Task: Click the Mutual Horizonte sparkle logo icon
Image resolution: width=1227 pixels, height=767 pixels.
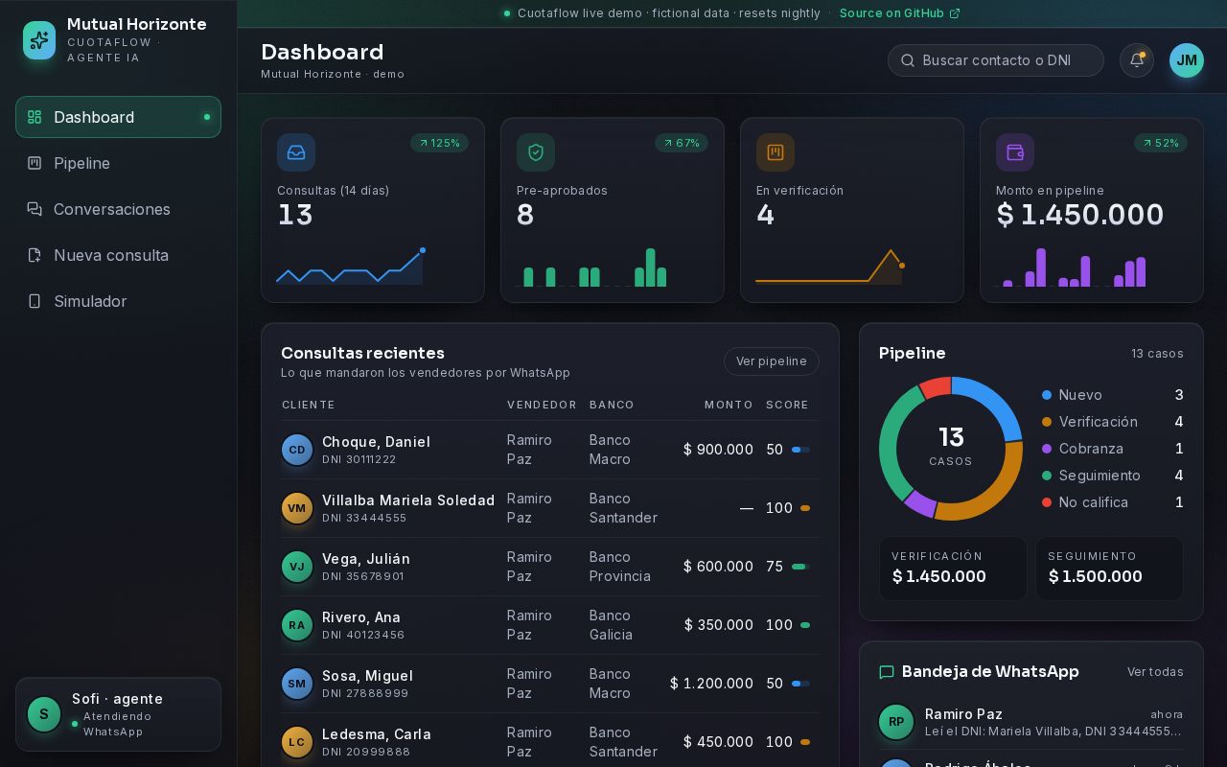Action: pos(39,40)
